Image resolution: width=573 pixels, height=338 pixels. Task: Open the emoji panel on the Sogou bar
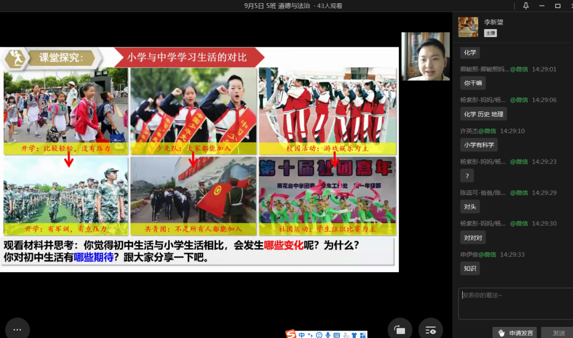[319, 334]
